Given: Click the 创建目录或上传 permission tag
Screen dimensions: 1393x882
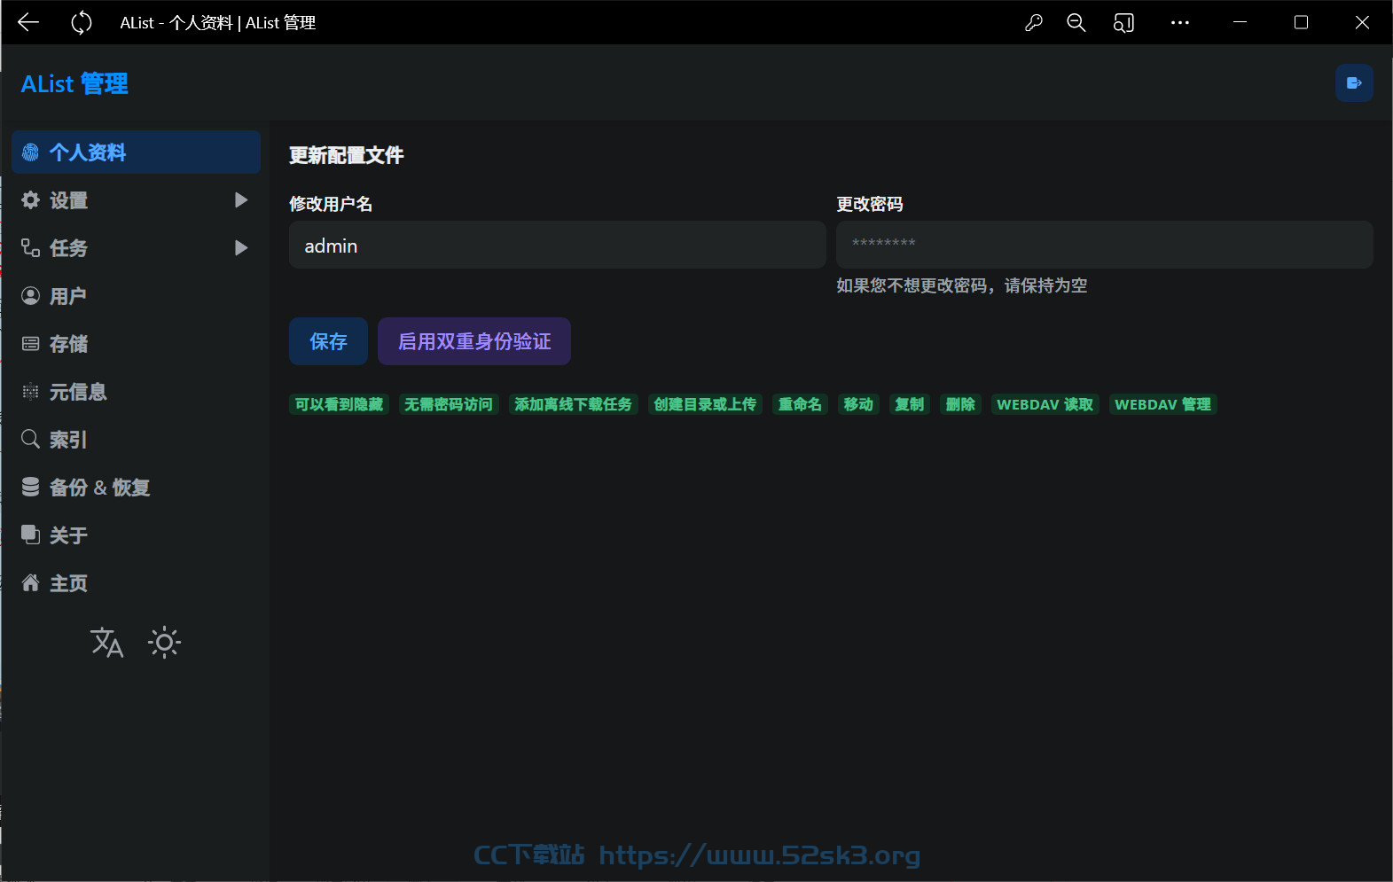Looking at the screenshot, I should (x=705, y=404).
